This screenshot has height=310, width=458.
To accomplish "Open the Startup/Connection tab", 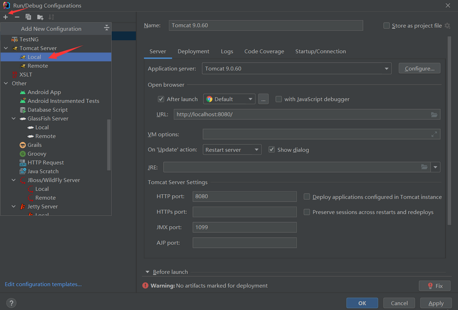I will 321,51.
